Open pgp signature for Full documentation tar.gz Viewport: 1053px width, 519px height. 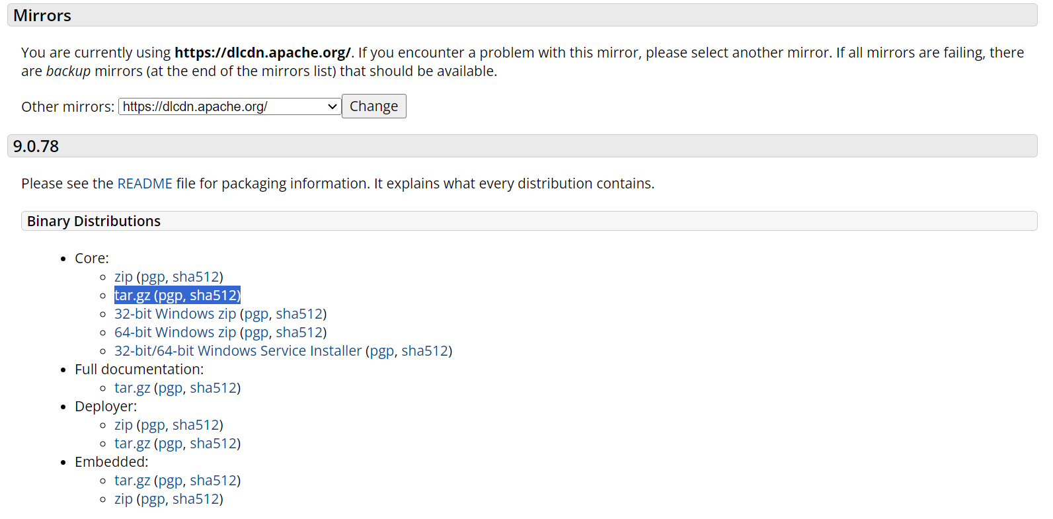[x=171, y=388]
